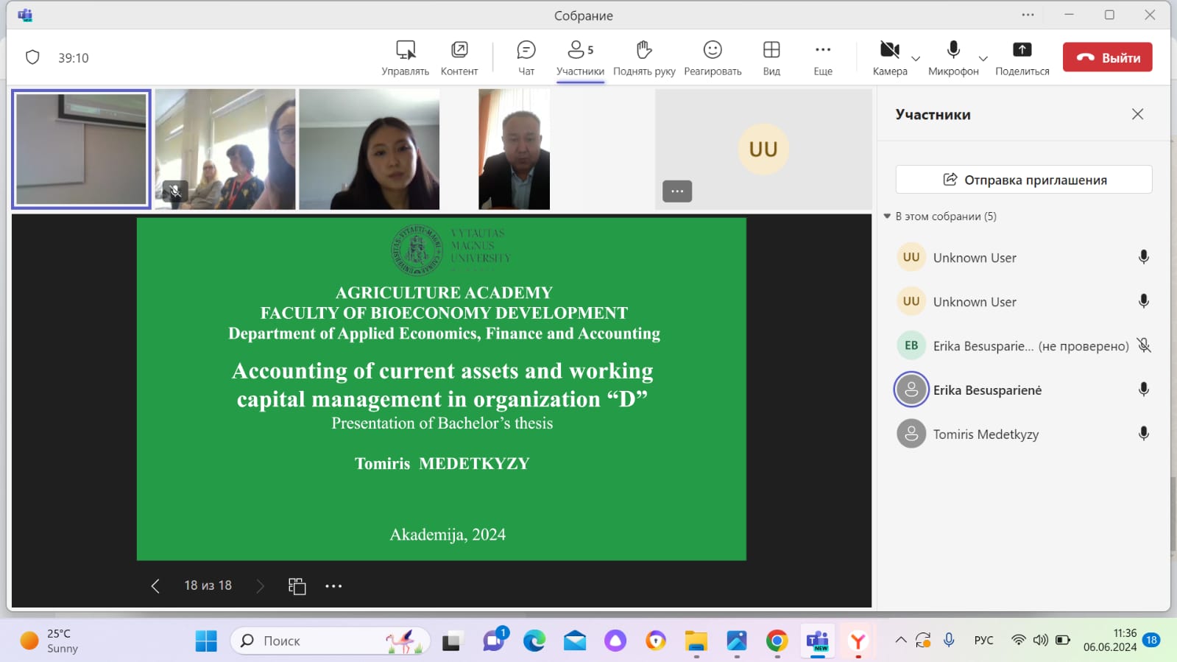Open the slide grid view icon
Screen dimensions: 1177x662
pos(297,586)
